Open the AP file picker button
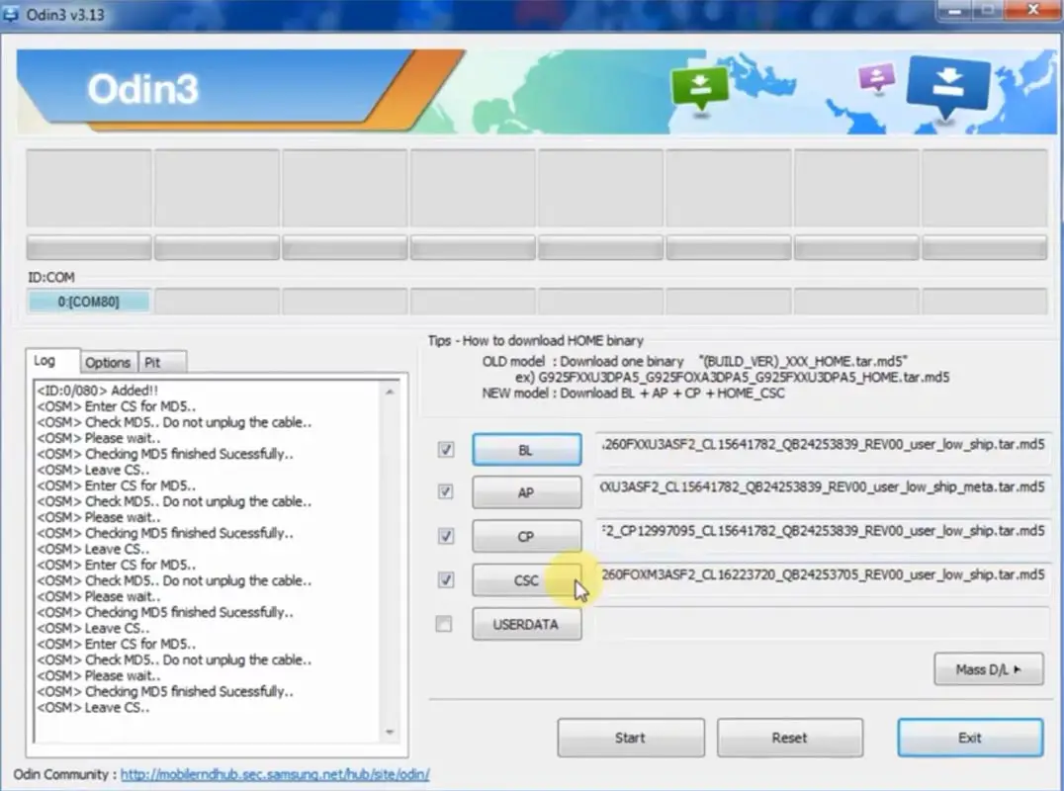 527,492
